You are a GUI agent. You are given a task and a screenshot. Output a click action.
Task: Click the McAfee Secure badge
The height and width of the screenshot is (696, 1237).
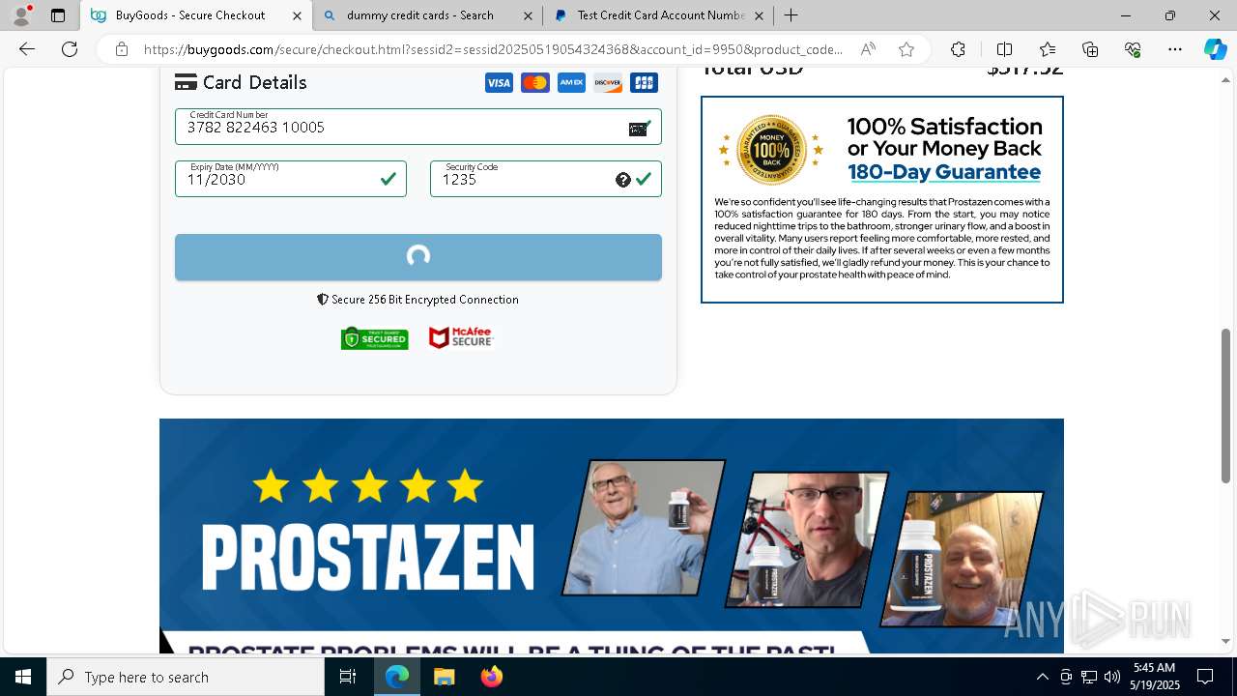pos(461,337)
